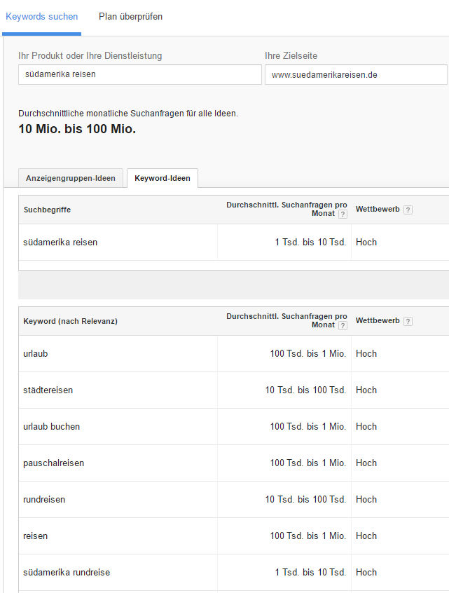Focus the Produkt oder Dienstleistung input field
This screenshot has width=449, height=593.
[140, 74]
